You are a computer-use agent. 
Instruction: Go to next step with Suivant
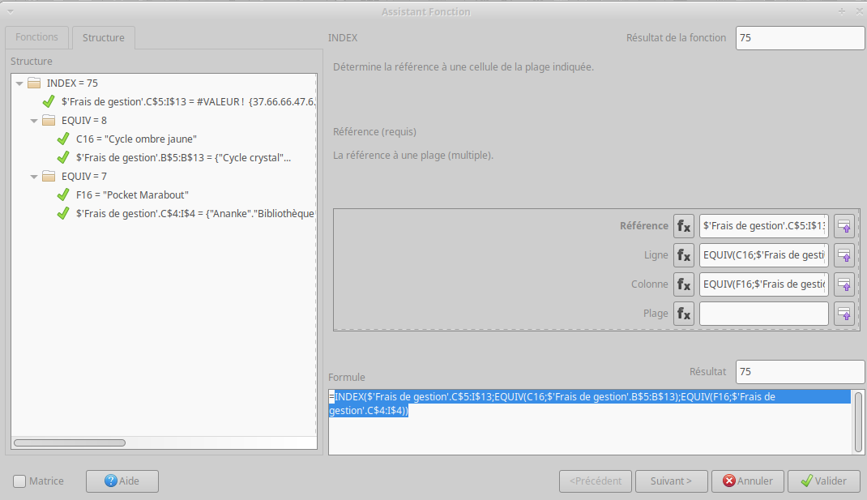click(x=671, y=481)
